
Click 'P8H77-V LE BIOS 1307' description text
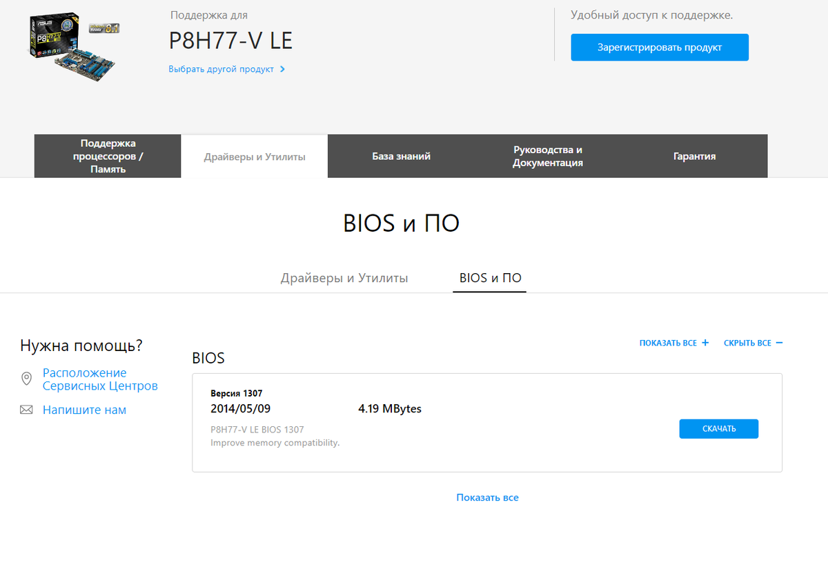click(x=257, y=430)
